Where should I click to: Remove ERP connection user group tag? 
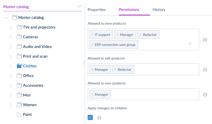(92, 45)
